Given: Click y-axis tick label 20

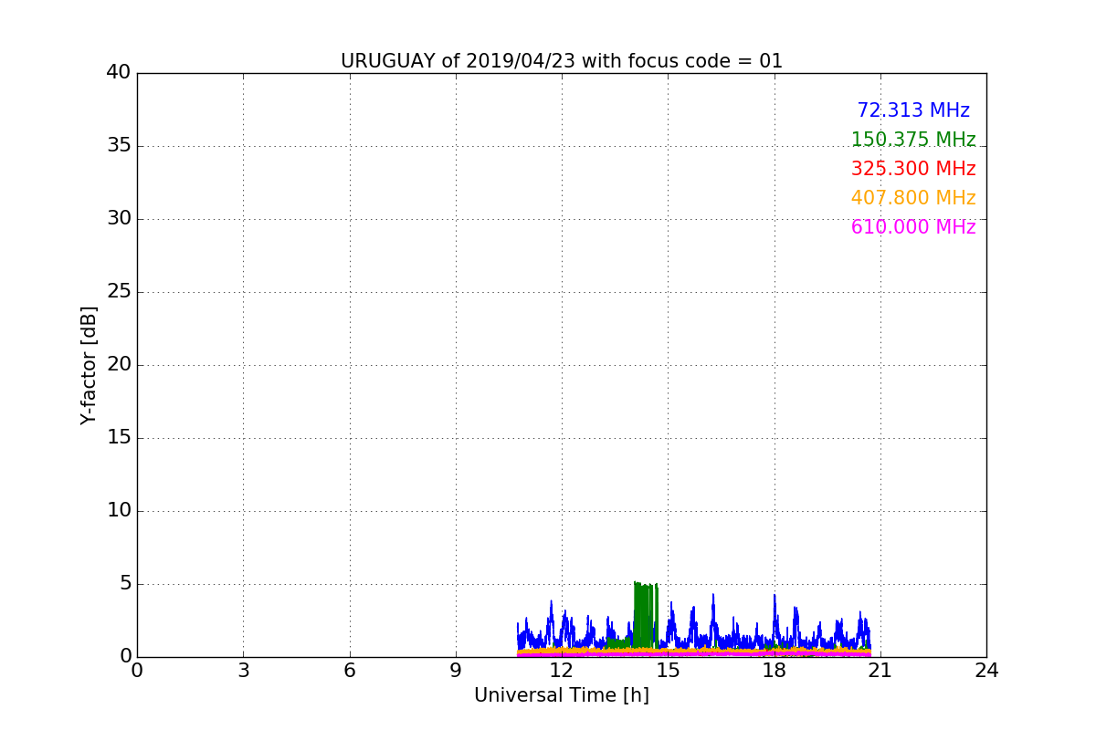Looking at the screenshot, I should click(119, 365).
